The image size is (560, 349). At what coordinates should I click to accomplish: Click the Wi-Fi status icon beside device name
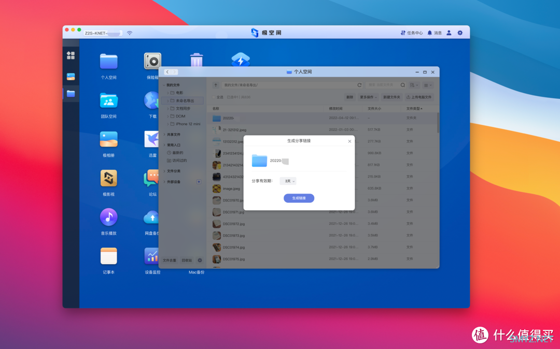click(x=130, y=33)
